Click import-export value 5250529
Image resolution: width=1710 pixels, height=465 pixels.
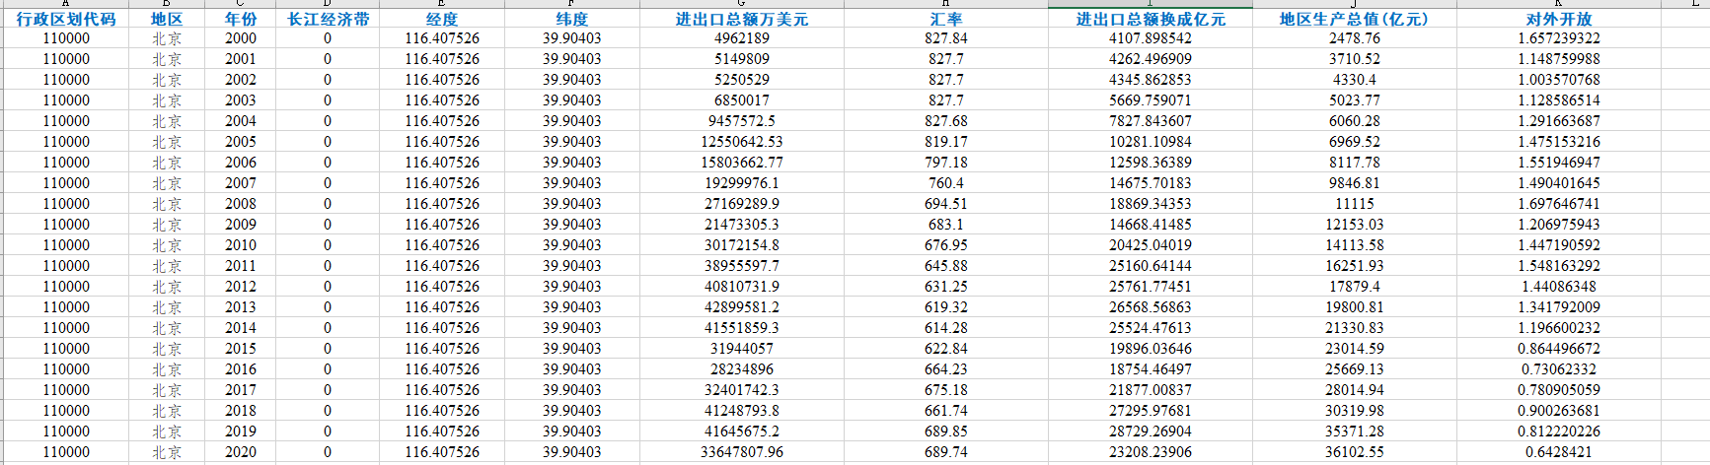tap(742, 80)
